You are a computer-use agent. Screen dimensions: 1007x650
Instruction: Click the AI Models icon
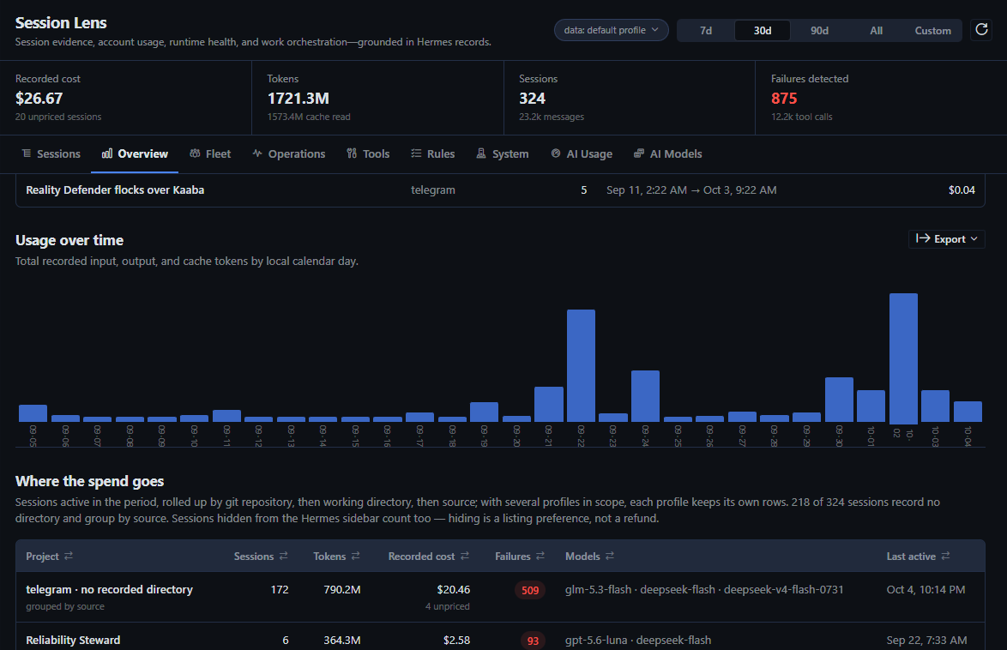coord(638,153)
